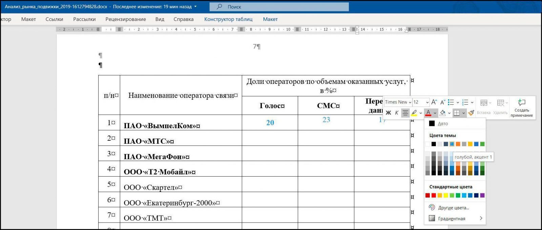Click the grow font size icon
The height and width of the screenshot is (230, 542).
tap(434, 102)
